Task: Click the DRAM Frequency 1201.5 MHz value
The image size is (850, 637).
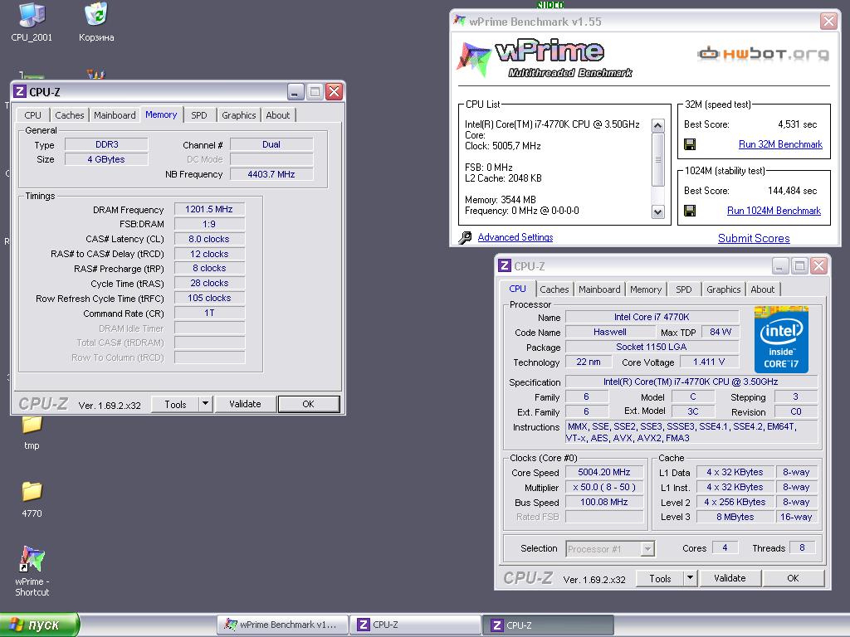Action: coord(209,209)
